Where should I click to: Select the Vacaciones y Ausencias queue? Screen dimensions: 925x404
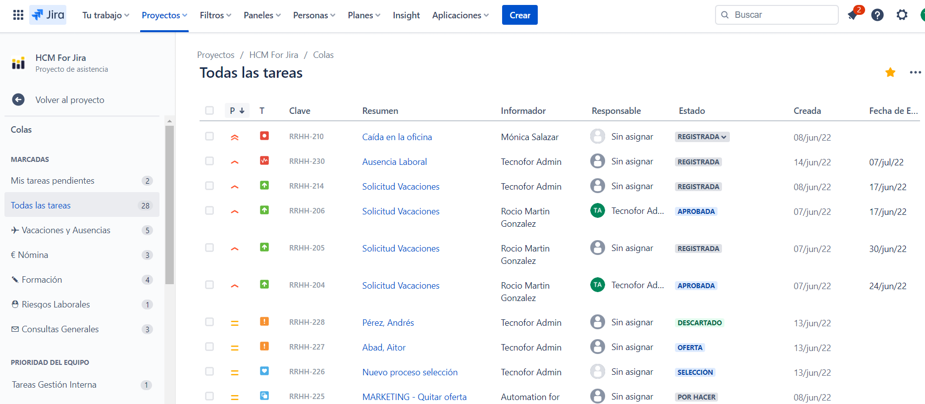point(82,230)
